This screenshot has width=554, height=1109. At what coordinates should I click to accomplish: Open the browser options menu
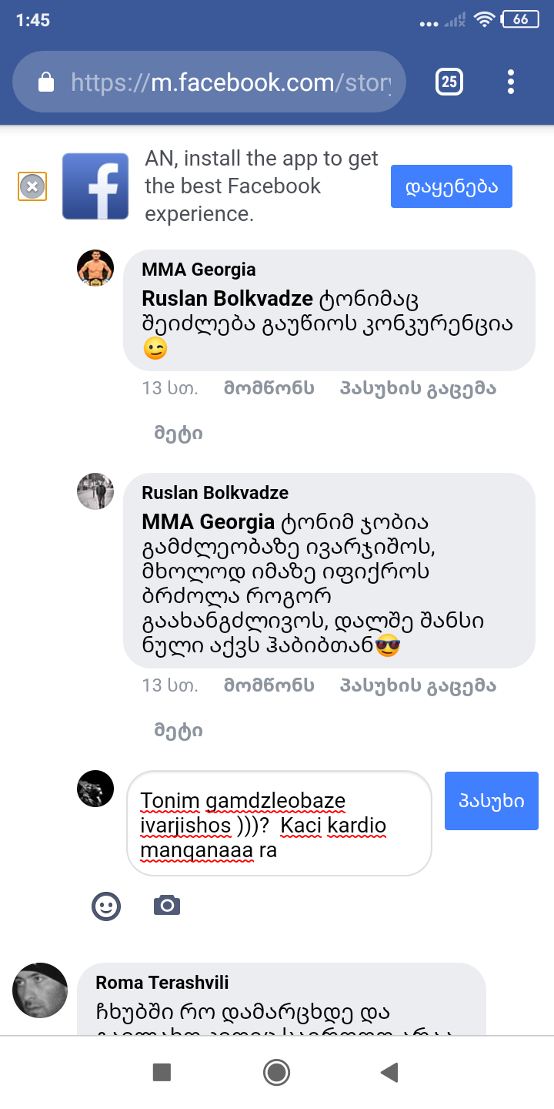[510, 82]
